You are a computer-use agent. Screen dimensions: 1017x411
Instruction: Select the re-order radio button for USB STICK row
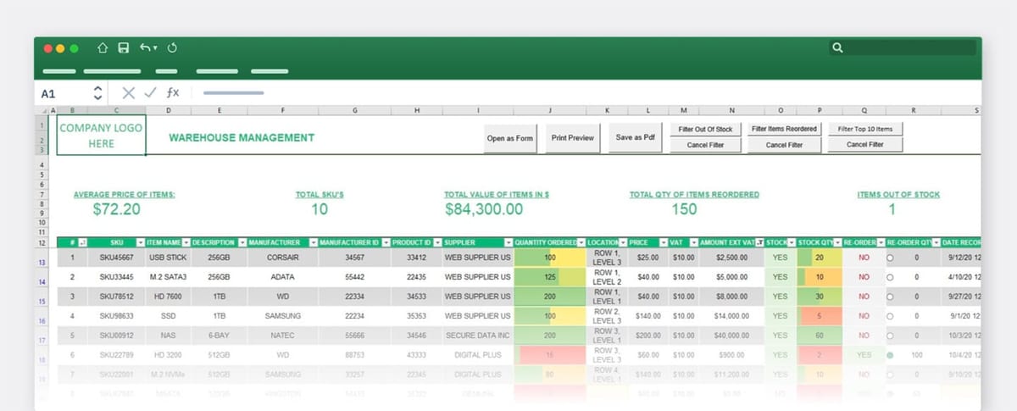[890, 257]
